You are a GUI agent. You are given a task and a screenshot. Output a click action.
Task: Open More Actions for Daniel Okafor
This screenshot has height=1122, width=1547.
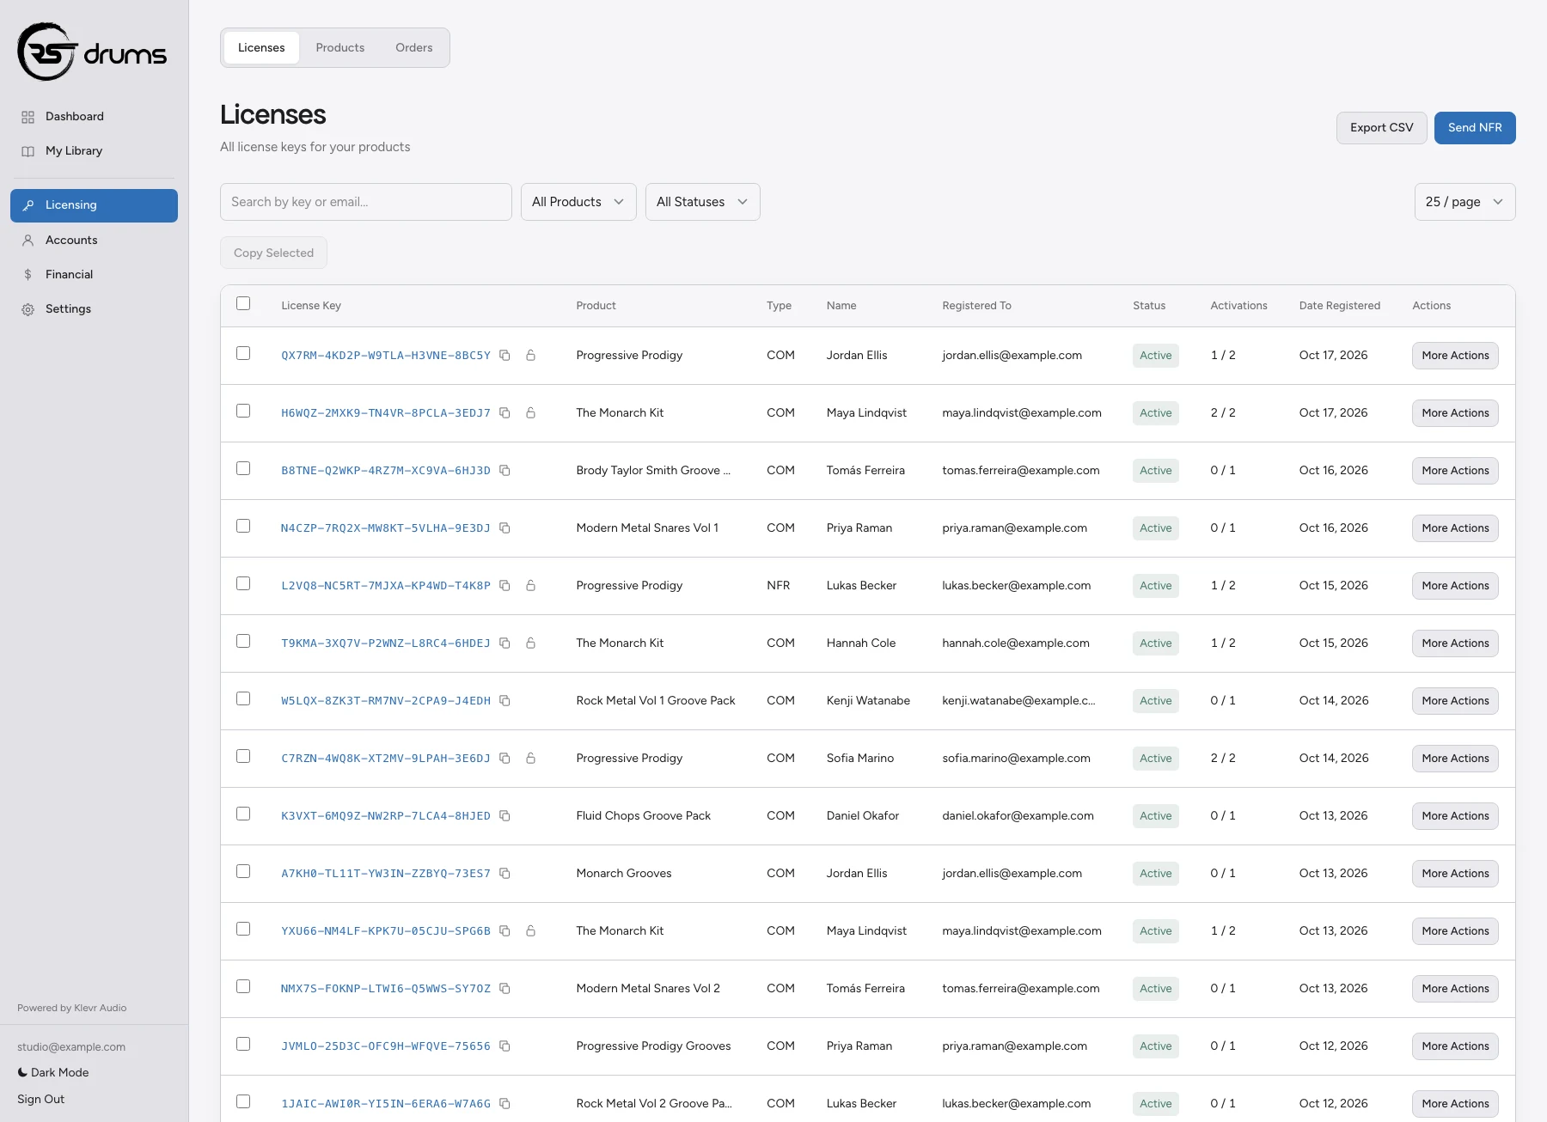point(1455,816)
